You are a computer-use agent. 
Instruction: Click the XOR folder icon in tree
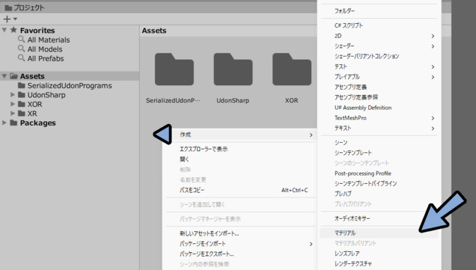tap(21, 104)
